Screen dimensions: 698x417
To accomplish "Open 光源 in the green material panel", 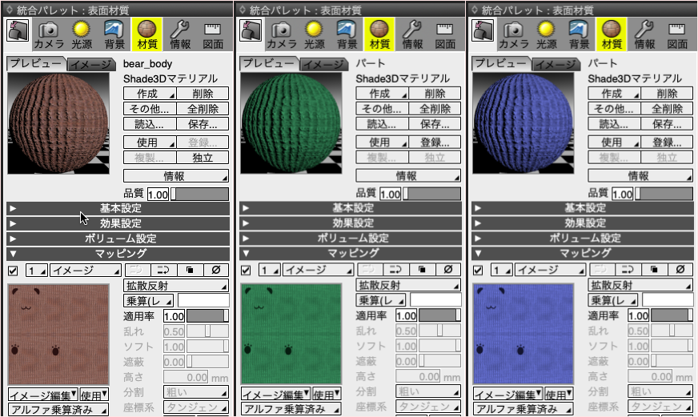I will 315,34.
